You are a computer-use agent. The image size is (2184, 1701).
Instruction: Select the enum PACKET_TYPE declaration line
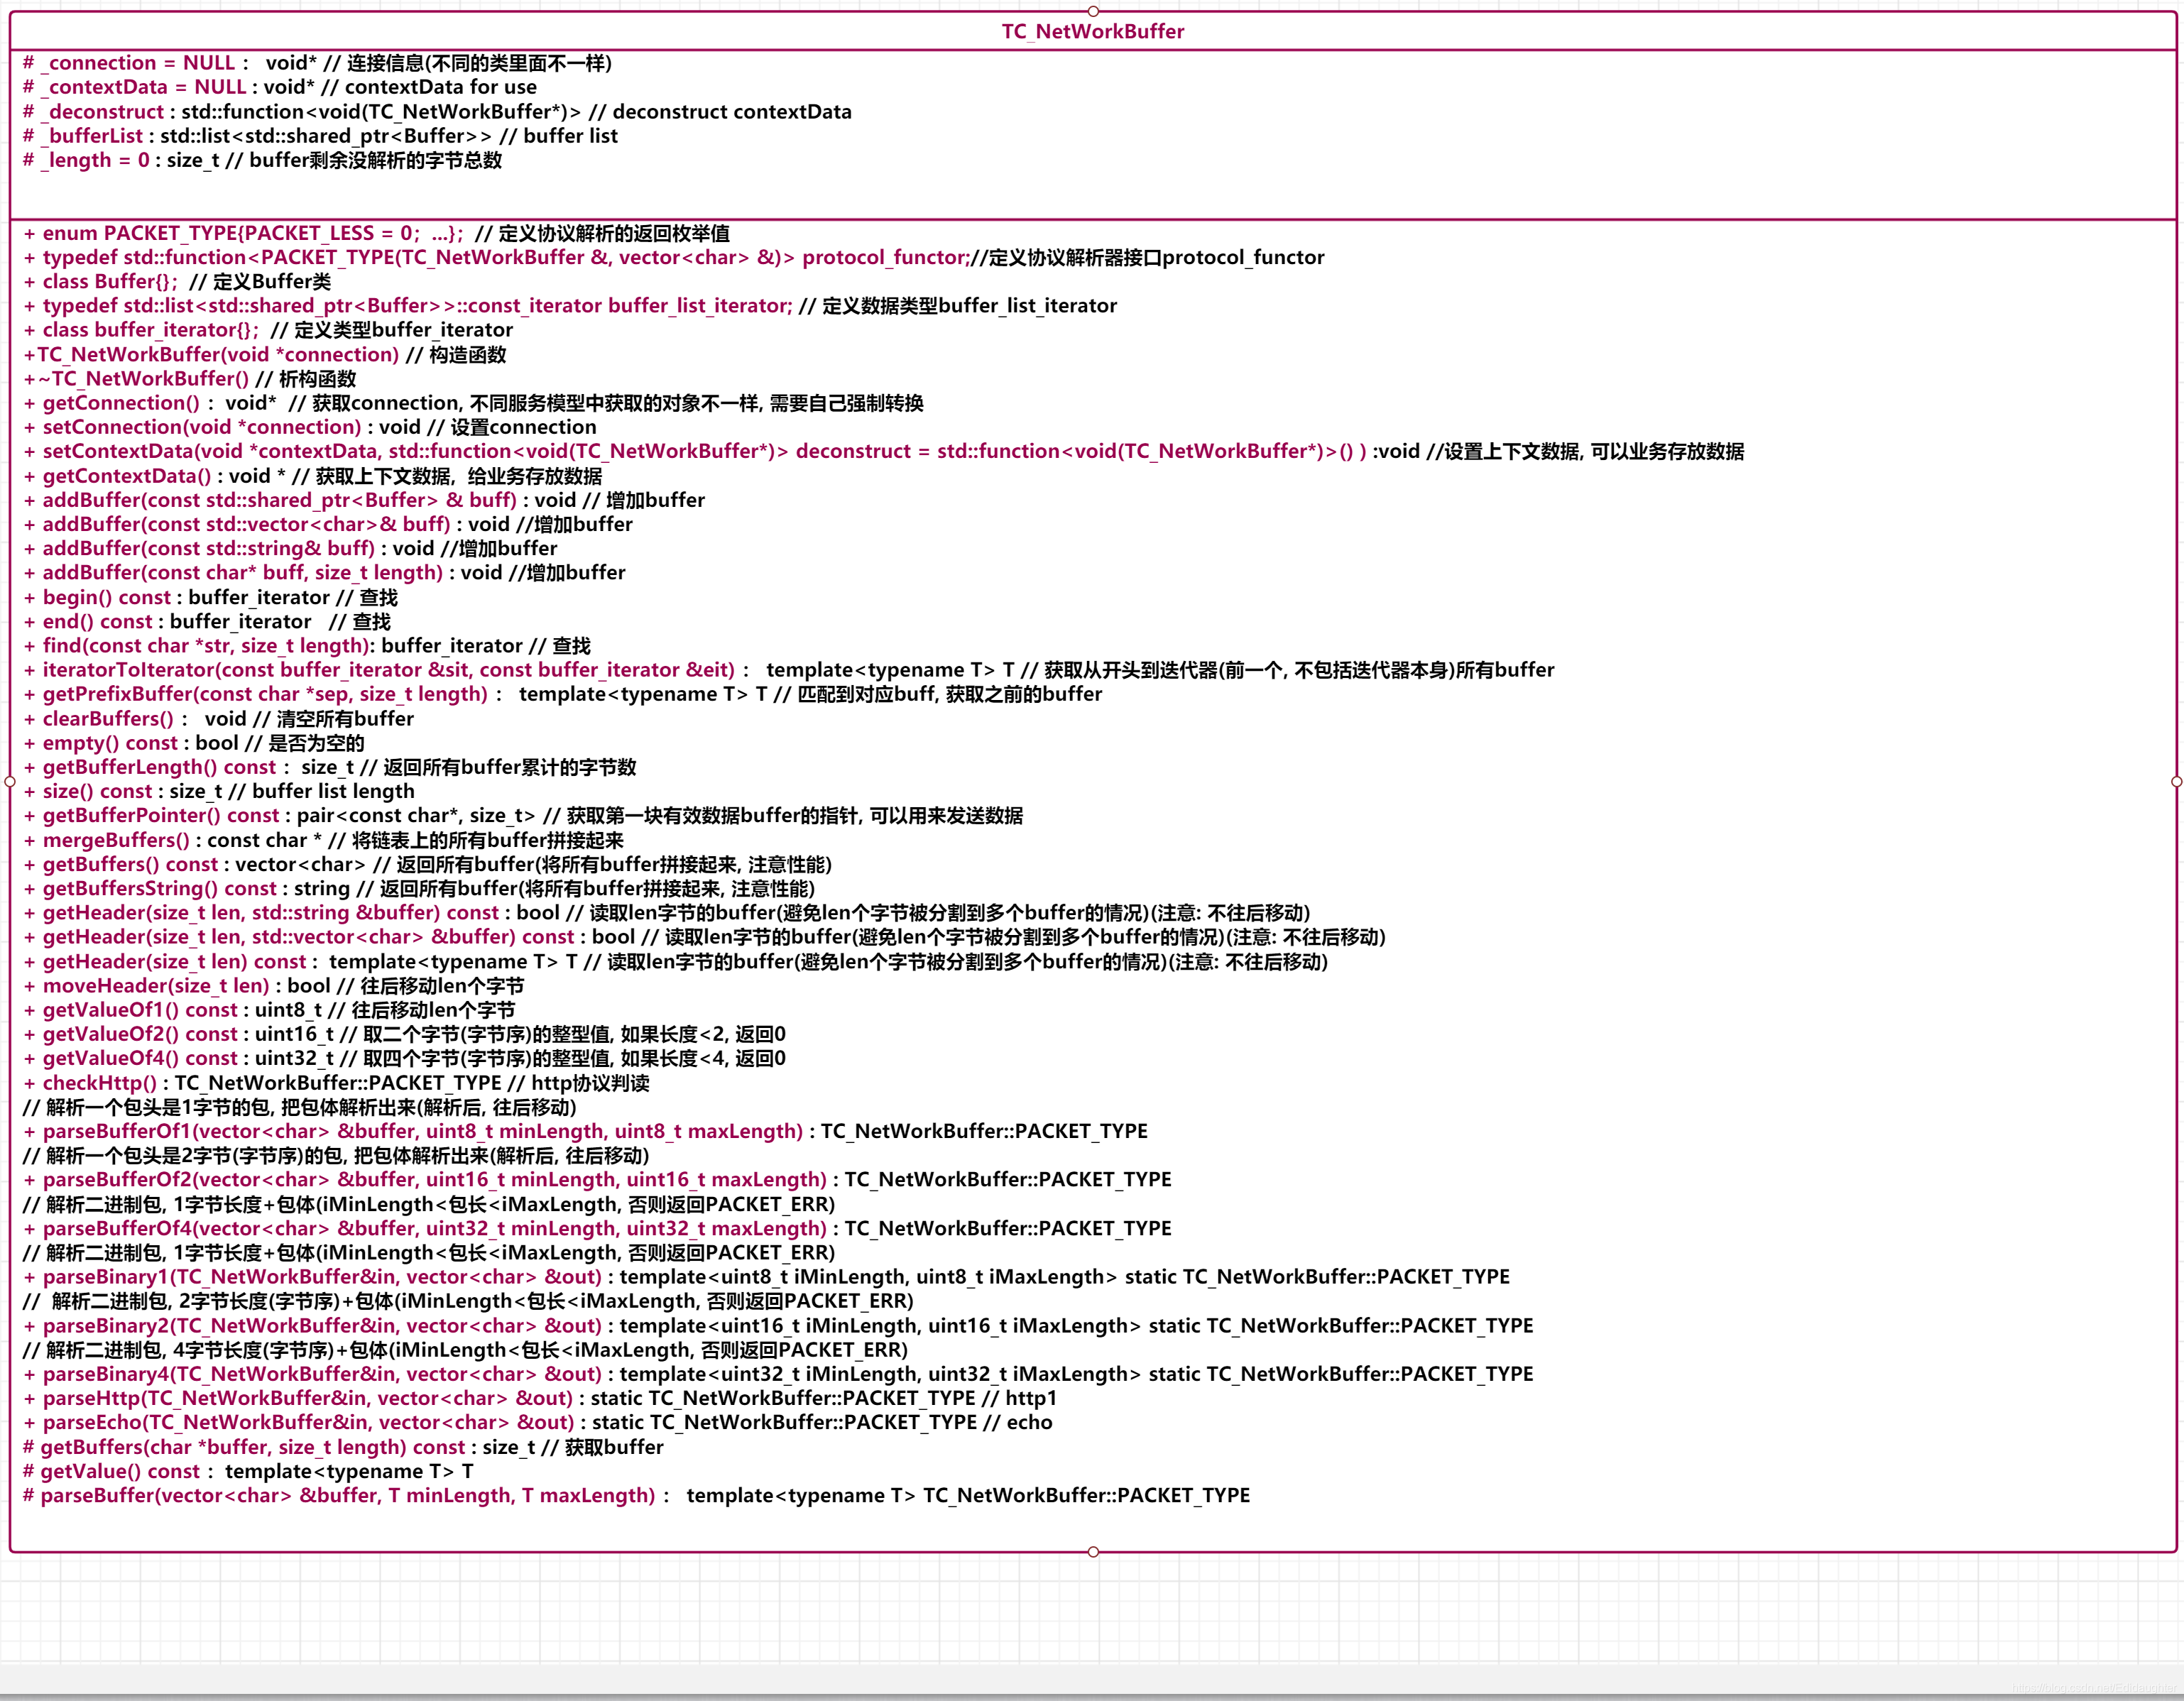pyautogui.click(x=376, y=233)
